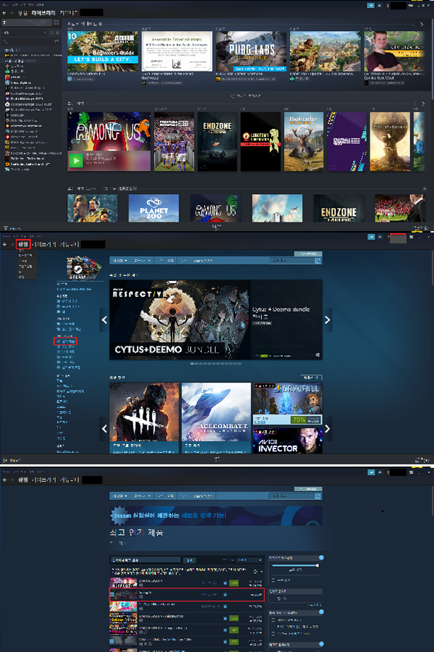The image size is (434, 652).
Task: Open the sort-by dropdown above results
Action: click(x=250, y=560)
